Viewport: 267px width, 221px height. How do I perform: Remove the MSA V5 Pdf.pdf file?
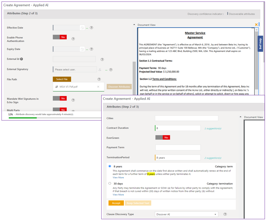pyautogui.click(x=98, y=87)
